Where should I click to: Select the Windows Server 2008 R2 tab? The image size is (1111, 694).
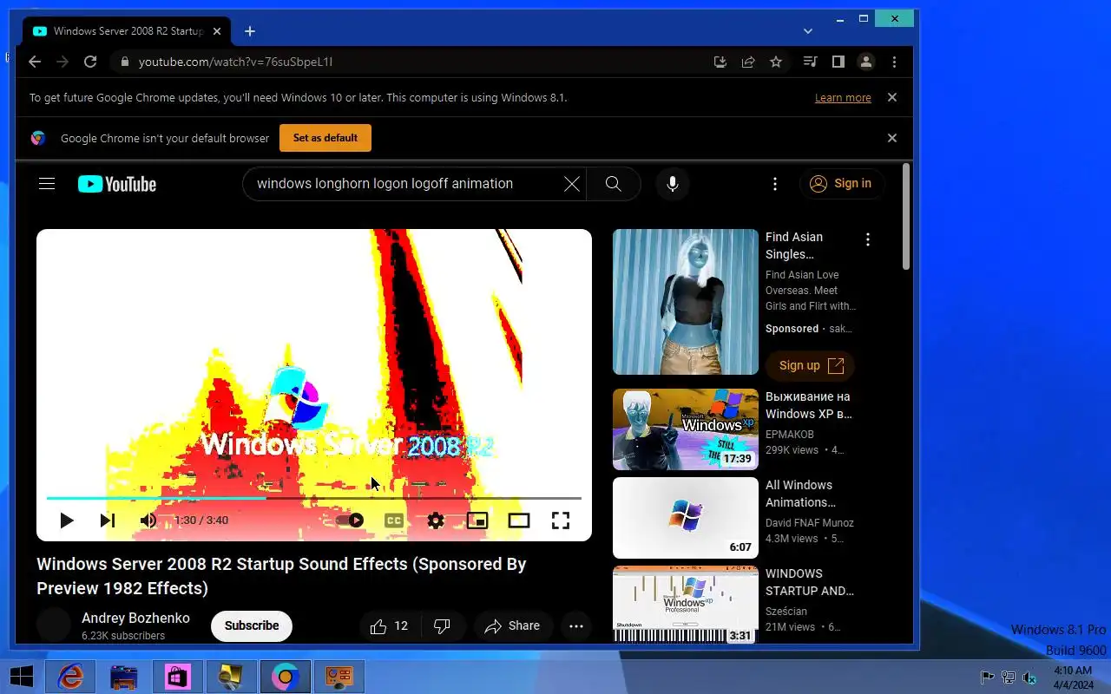[128, 31]
